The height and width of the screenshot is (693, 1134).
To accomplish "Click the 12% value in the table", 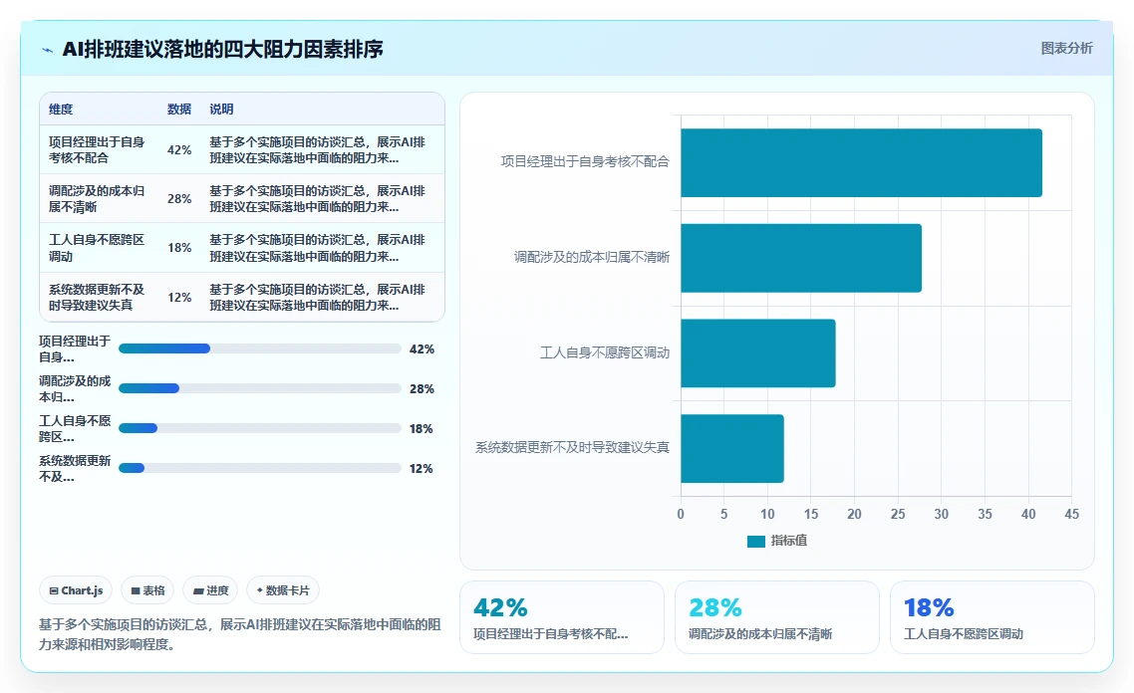I will (x=179, y=298).
